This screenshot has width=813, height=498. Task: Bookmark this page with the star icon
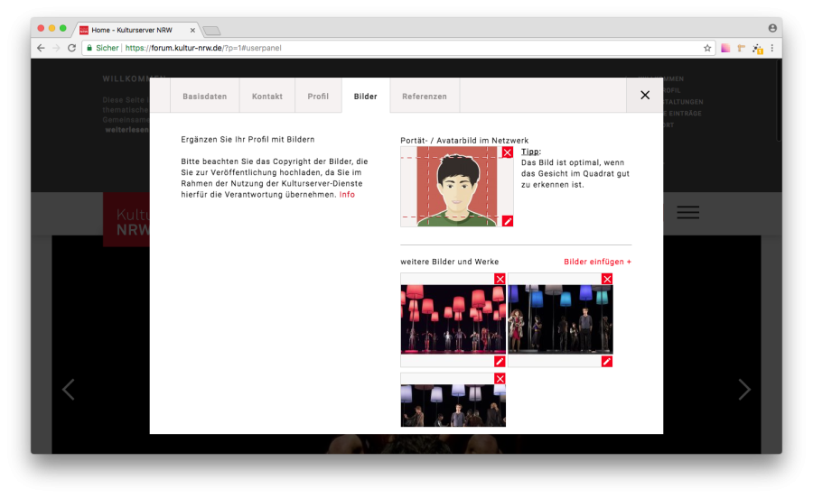tap(707, 48)
